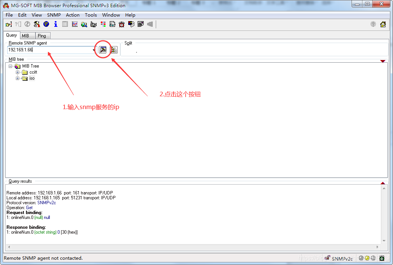The width and height of the screenshot is (393, 265).
Task: Click the magnifier scan toolbar icon
Action: pyautogui.click(x=84, y=24)
